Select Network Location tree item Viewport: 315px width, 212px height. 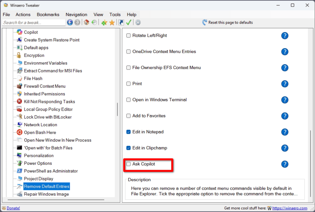[41, 125]
